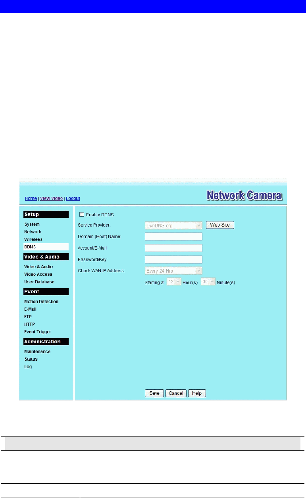Click the Event section header
The height and width of the screenshot is (498, 306).
(46, 292)
